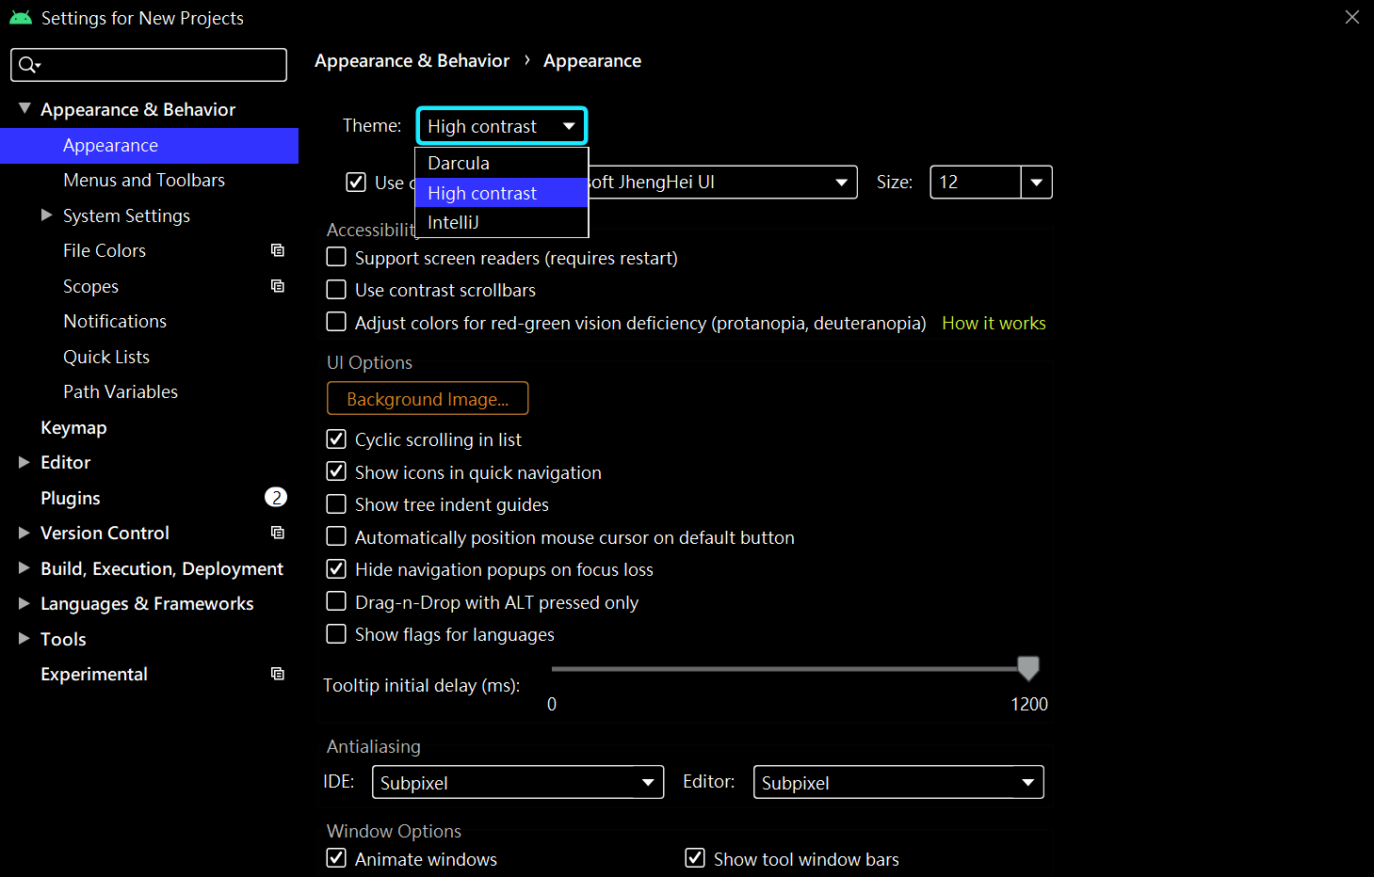Viewport: 1374px width, 877px height.
Task: Expand the Tools settings node
Action: pos(24,639)
